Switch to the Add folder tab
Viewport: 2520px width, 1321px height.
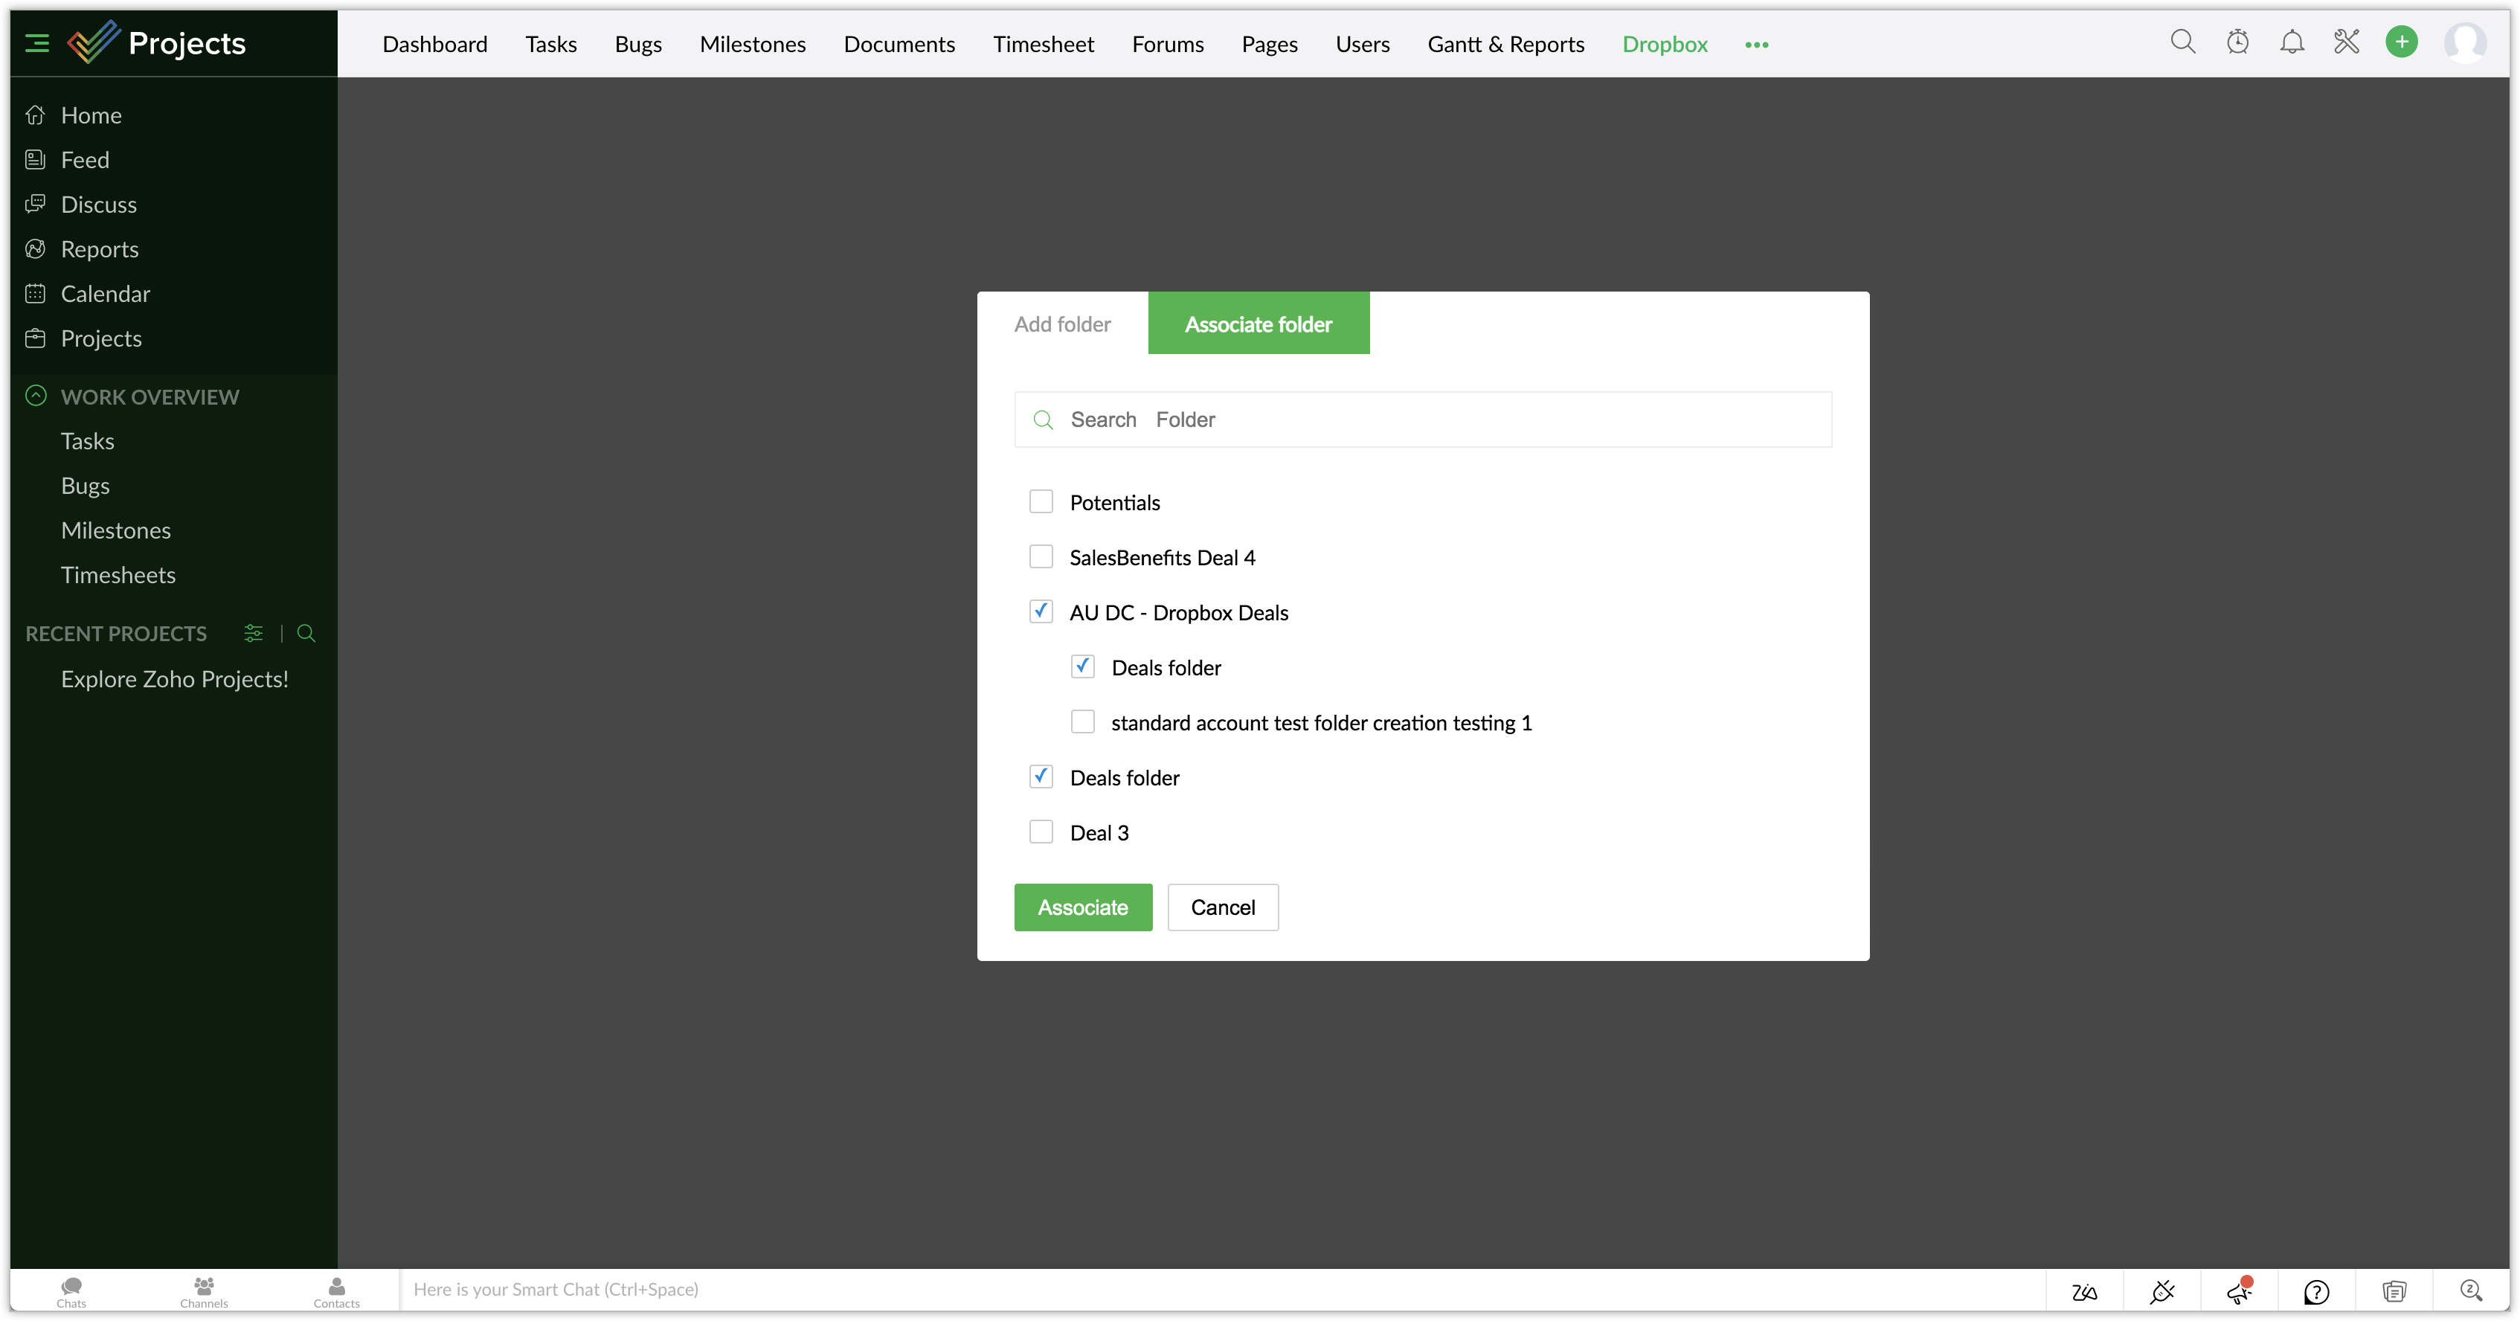tap(1062, 324)
